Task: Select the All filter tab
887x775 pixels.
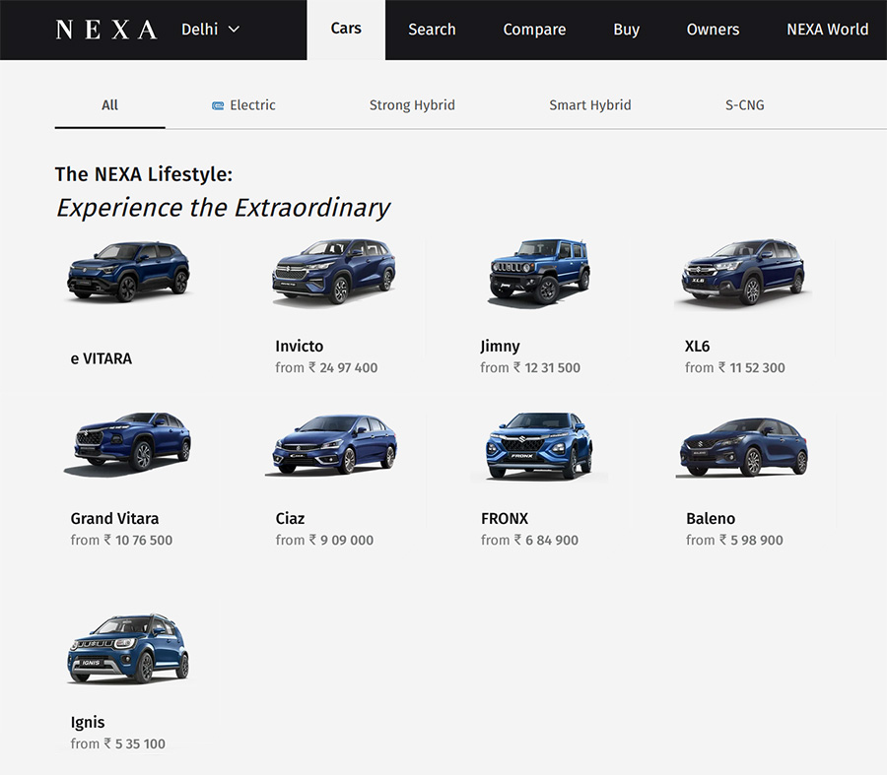Action: [x=109, y=105]
